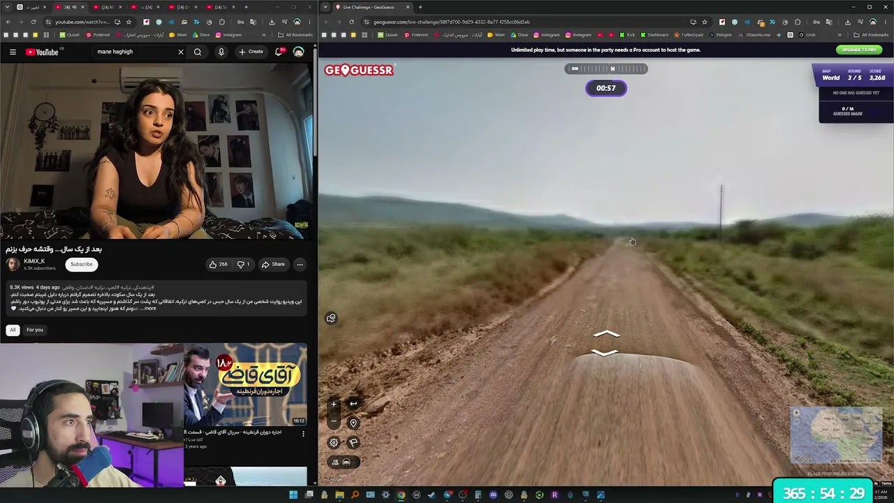Open the Kick bookmark in GeoGuessr window

(627, 35)
